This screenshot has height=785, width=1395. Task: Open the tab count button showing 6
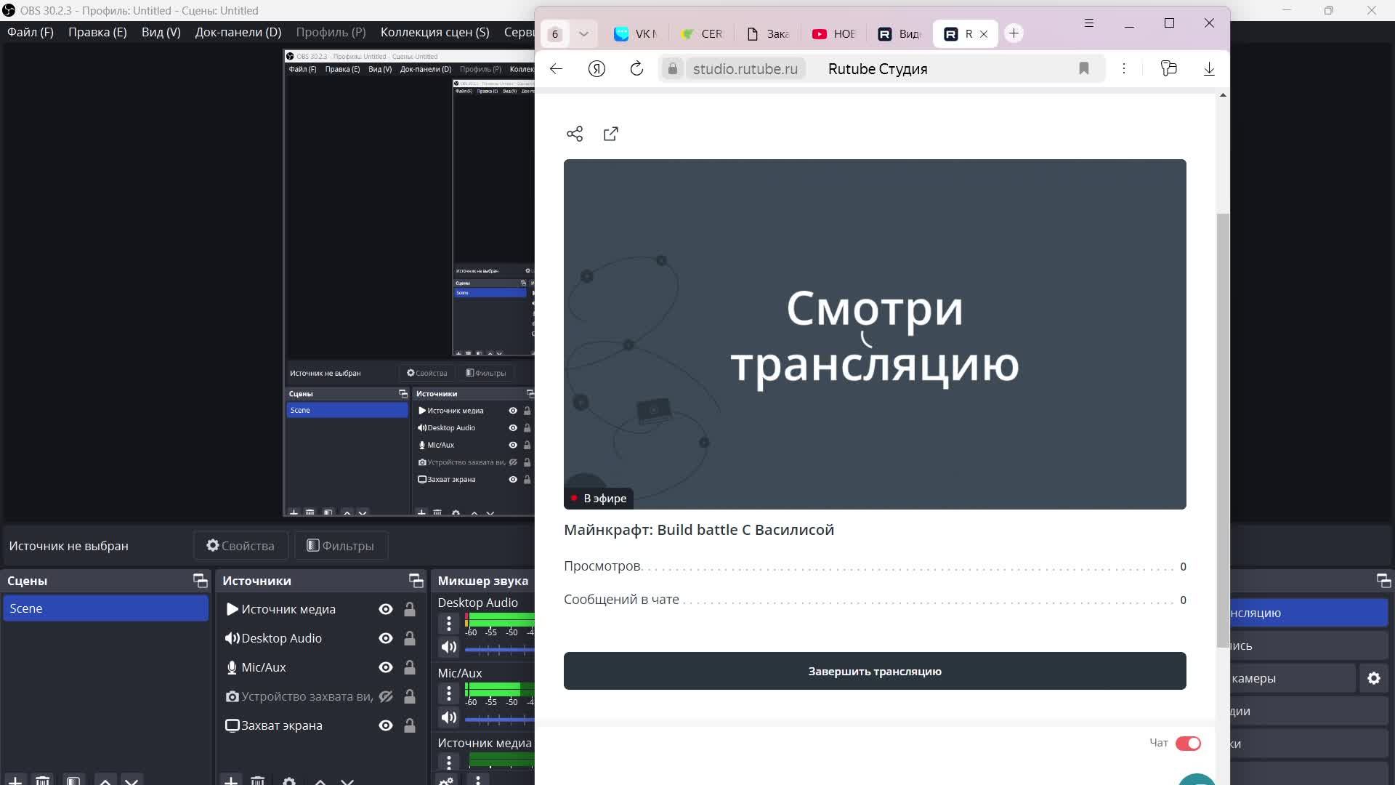click(x=555, y=33)
